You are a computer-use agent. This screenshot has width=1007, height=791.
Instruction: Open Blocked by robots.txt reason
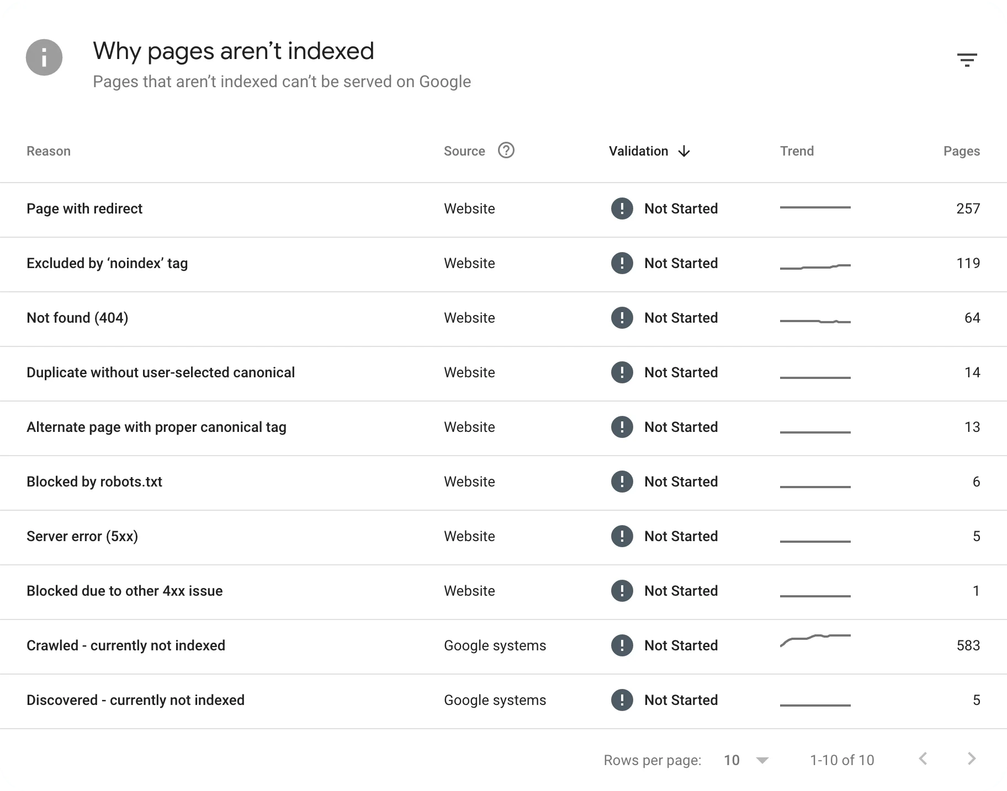(94, 482)
